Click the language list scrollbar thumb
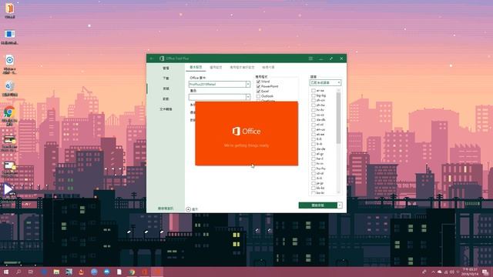 (x=338, y=118)
